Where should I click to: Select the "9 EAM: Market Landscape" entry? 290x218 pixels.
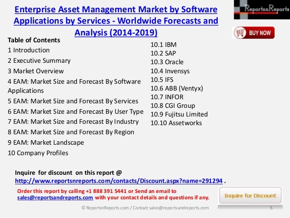coord(46,142)
